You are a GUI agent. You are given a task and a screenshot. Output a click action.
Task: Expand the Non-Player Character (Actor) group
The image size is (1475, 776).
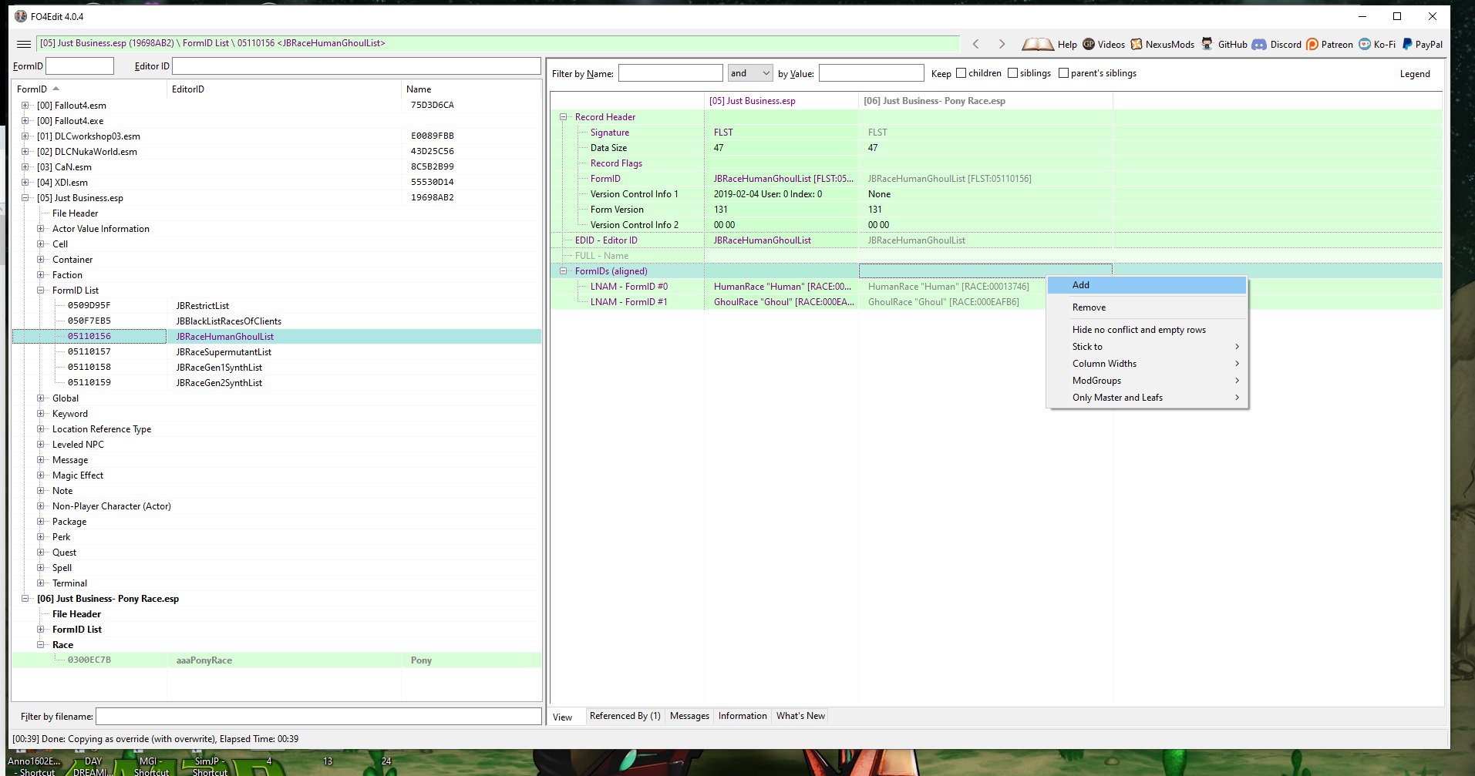click(x=41, y=506)
